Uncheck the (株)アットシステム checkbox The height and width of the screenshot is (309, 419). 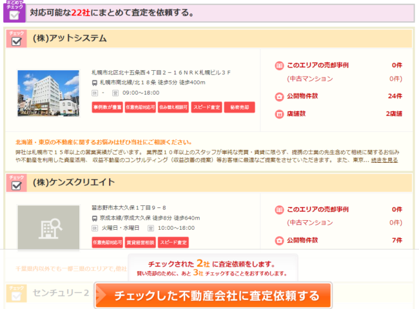coord(16,41)
